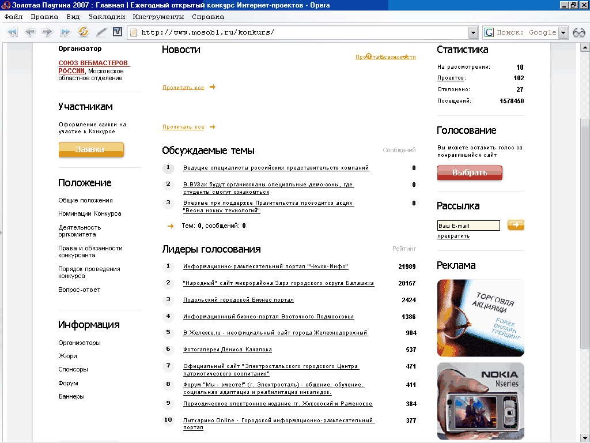
Task: Go back using the Back arrow
Action: [30, 32]
